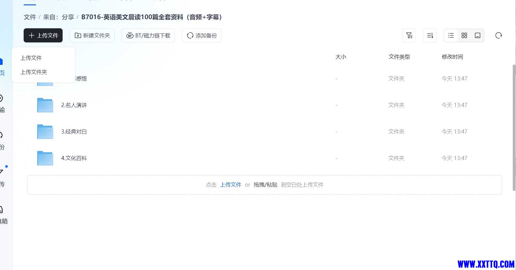Switch to list view mode

point(451,35)
